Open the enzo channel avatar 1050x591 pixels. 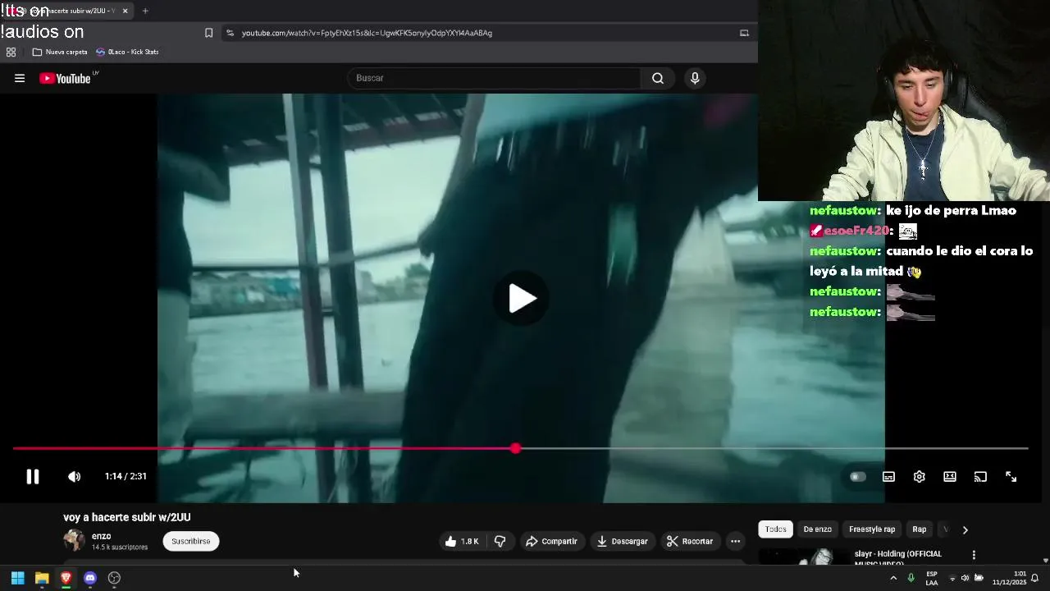74,540
